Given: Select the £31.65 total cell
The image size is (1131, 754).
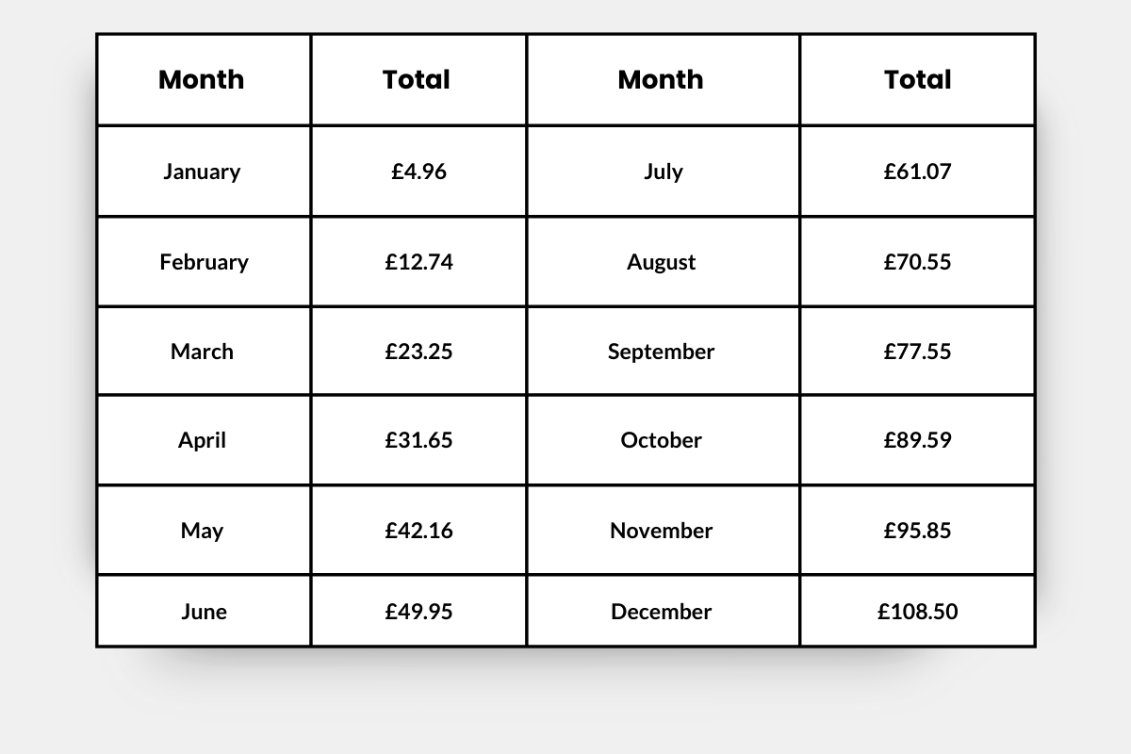Looking at the screenshot, I should click(x=418, y=440).
